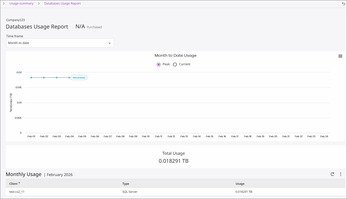Sort by the Type column header
Screen dimensions: 347x199
(x=126, y=184)
